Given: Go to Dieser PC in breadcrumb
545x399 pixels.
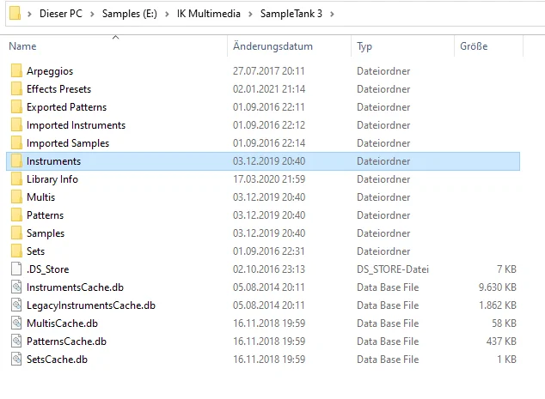Looking at the screenshot, I should (x=61, y=14).
